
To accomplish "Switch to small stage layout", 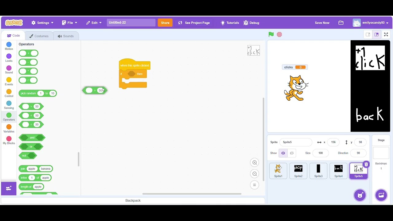I will coord(368,34).
